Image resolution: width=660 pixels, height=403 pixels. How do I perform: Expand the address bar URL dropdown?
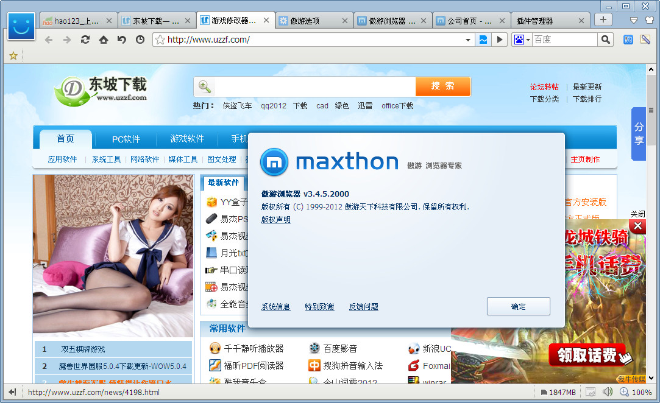(x=468, y=40)
